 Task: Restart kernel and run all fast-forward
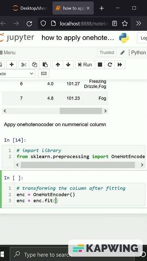120,65
